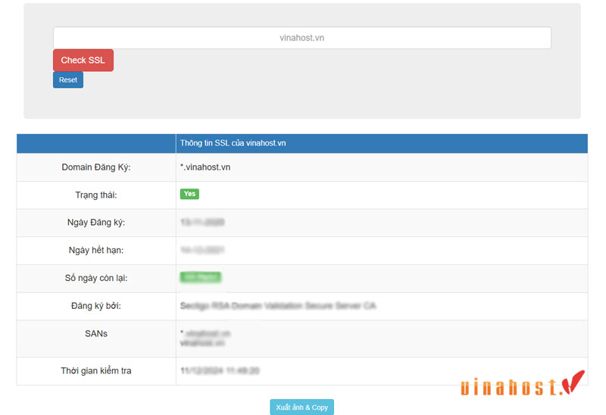Click the blurred green remaining-days badge
Image resolution: width=606 pixels, height=415 pixels.
[201, 277]
